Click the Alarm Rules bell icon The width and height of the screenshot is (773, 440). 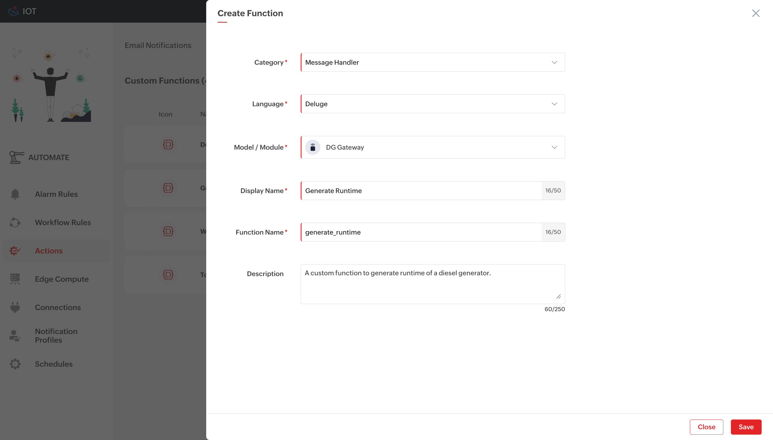(x=15, y=194)
